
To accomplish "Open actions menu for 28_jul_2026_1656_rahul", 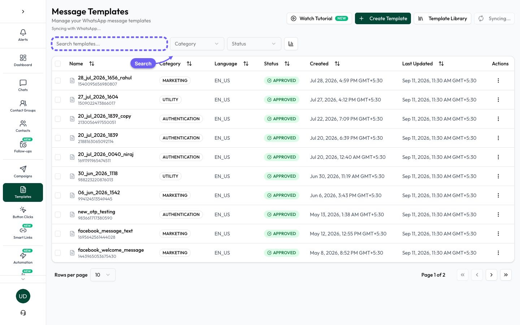I will coord(498,81).
